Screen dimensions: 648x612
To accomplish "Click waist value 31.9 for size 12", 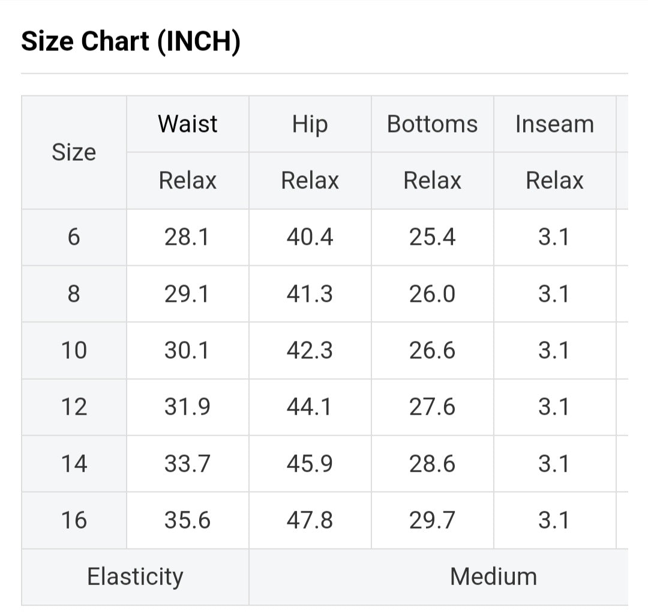I will point(187,407).
